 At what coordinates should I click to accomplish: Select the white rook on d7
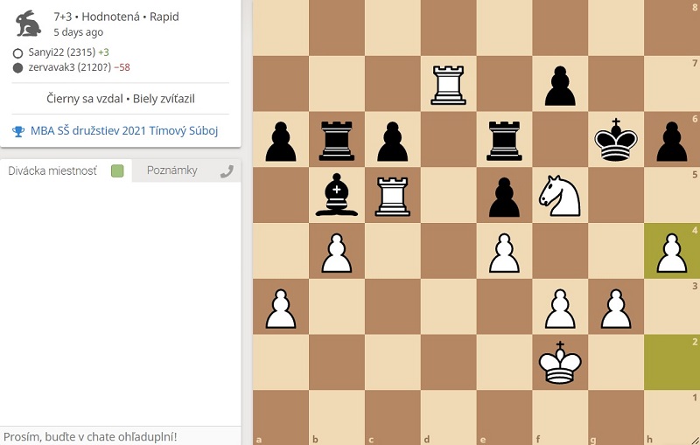pyautogui.click(x=449, y=84)
